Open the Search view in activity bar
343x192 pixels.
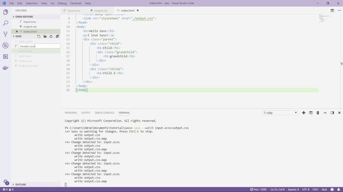tap(5, 23)
